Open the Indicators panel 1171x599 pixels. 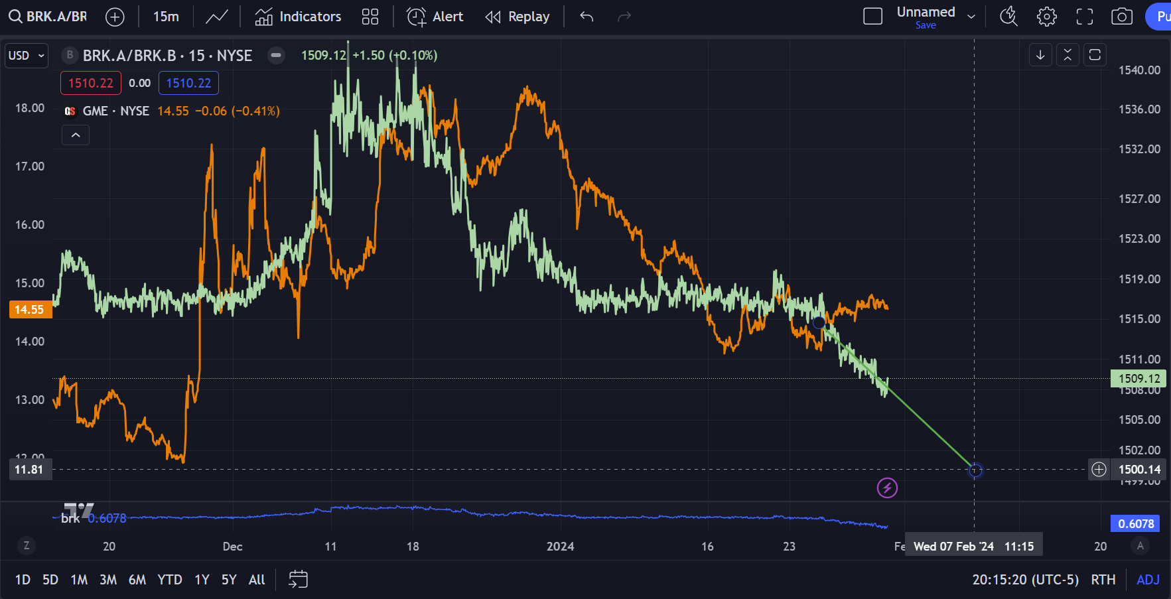[x=298, y=17]
